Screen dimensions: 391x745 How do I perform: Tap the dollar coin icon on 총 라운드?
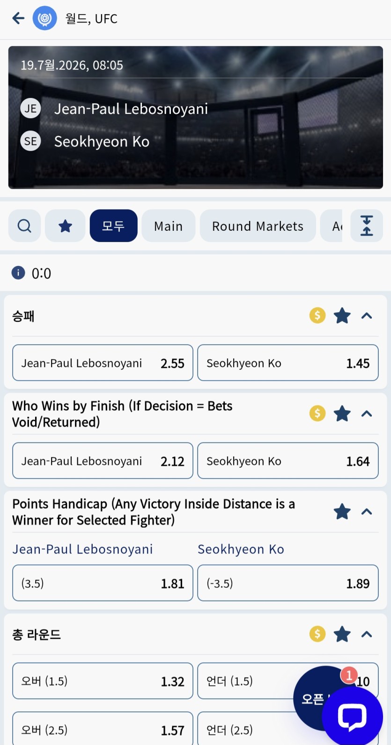click(x=317, y=634)
